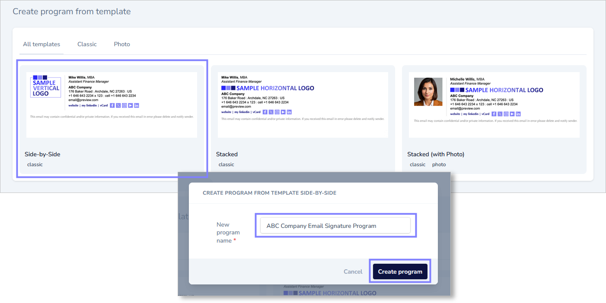The width and height of the screenshot is (606, 303).
Task: Click the X icon in the Stacked signature
Action: tap(271, 112)
